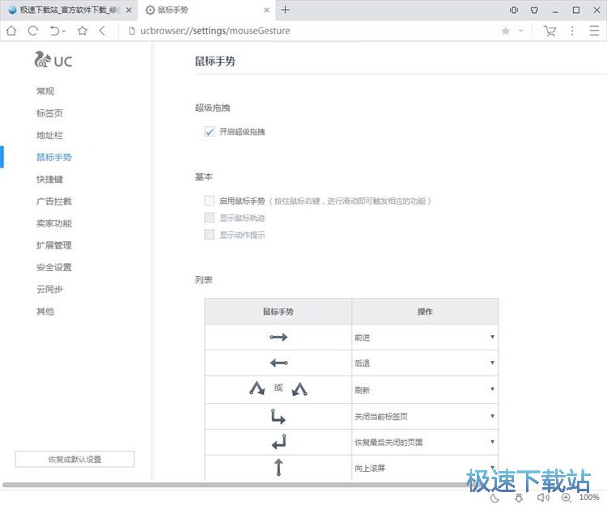Open a new tab with plus button
The image size is (607, 505).
285,10
